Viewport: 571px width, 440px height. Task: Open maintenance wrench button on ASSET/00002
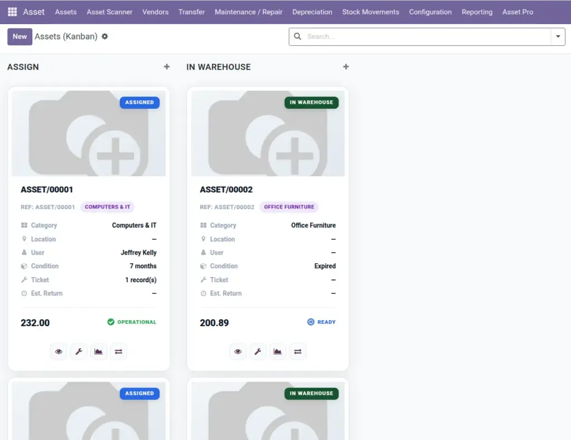point(258,351)
